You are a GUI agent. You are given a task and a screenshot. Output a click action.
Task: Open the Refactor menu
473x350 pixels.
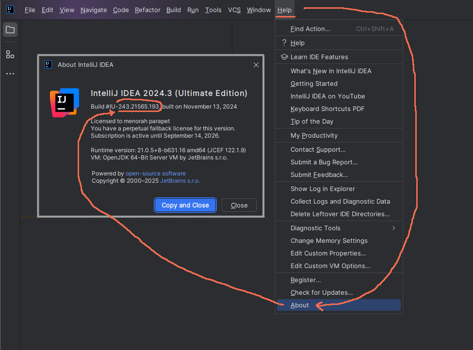147,10
